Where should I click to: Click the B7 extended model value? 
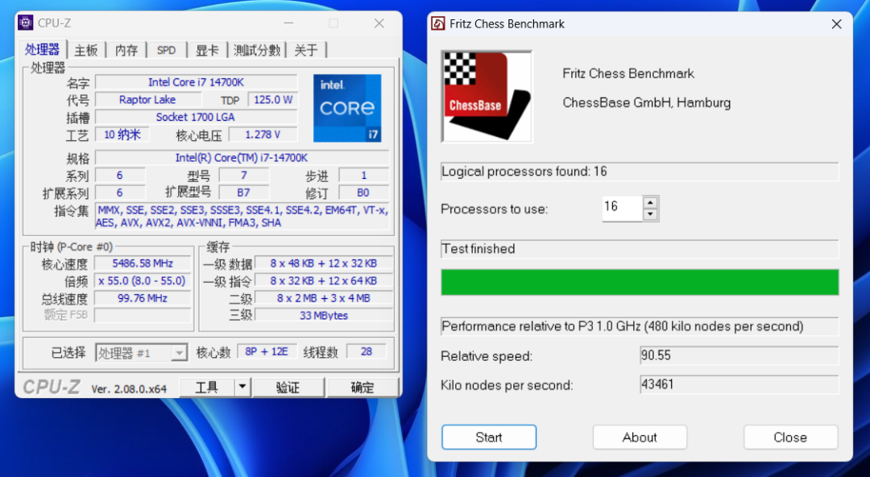pyautogui.click(x=243, y=193)
